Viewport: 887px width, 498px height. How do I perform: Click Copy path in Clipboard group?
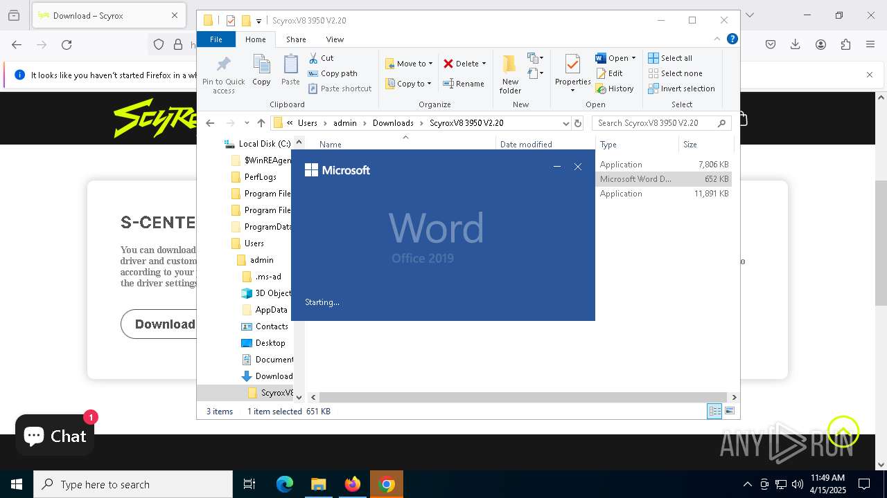(333, 73)
